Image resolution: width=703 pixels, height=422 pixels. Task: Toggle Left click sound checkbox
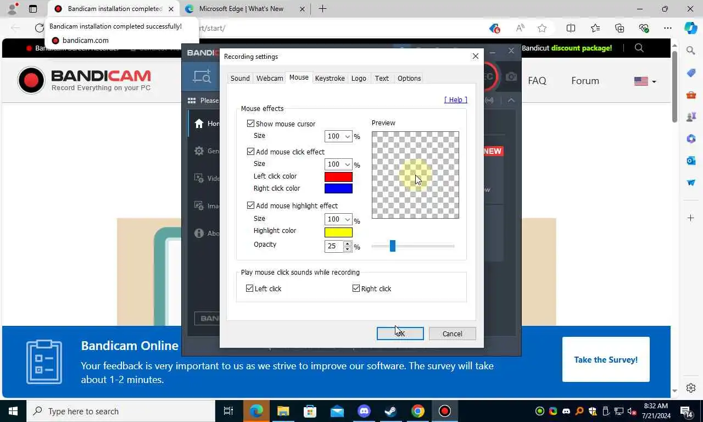point(250,288)
